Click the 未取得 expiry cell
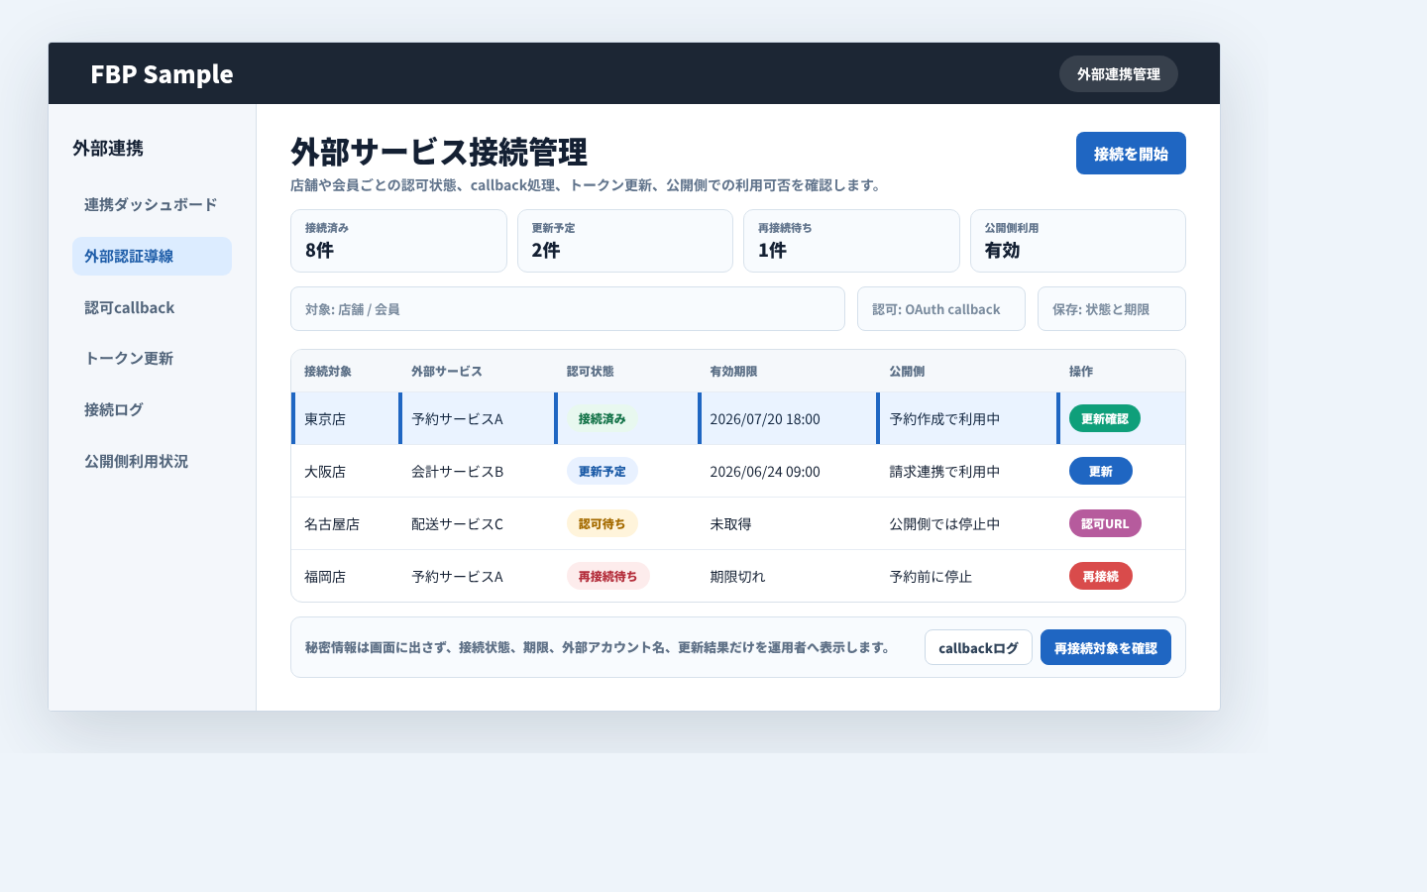The height and width of the screenshot is (892, 1427). coord(788,523)
